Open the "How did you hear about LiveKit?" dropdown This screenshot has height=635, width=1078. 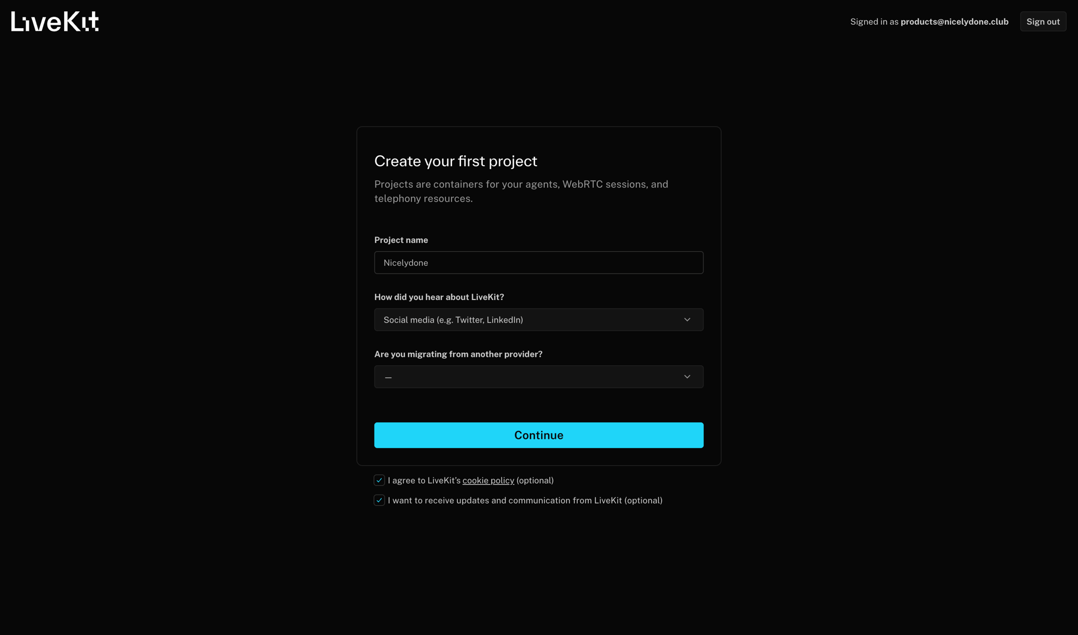point(538,319)
